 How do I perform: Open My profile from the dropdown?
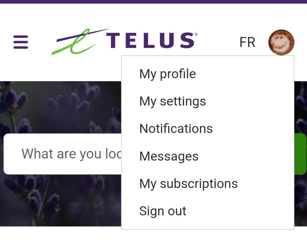tap(168, 74)
